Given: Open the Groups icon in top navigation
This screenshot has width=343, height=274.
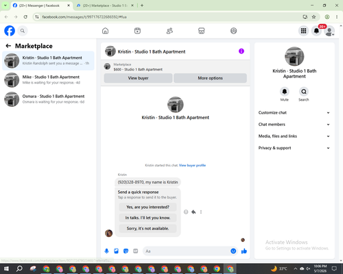Looking at the screenshot, I should tap(233, 31).
